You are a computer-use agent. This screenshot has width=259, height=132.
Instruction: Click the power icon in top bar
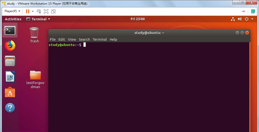click(247, 19)
